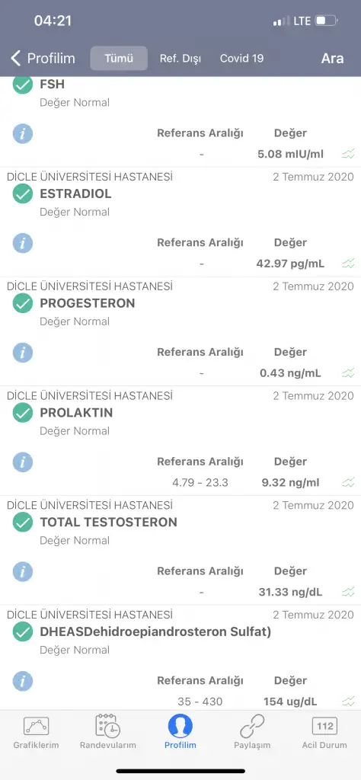Viewport: 361px width, 780px height.
Task: Switch to the Covid 19 tab
Action: (x=241, y=58)
